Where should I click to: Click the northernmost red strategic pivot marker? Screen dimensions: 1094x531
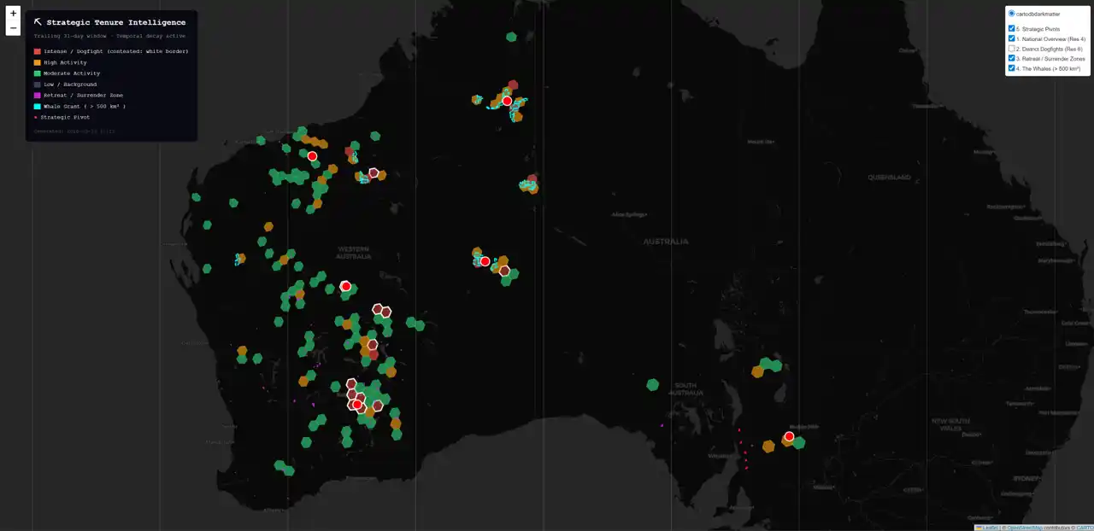(507, 101)
